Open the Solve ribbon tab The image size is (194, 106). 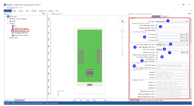tap(27, 11)
